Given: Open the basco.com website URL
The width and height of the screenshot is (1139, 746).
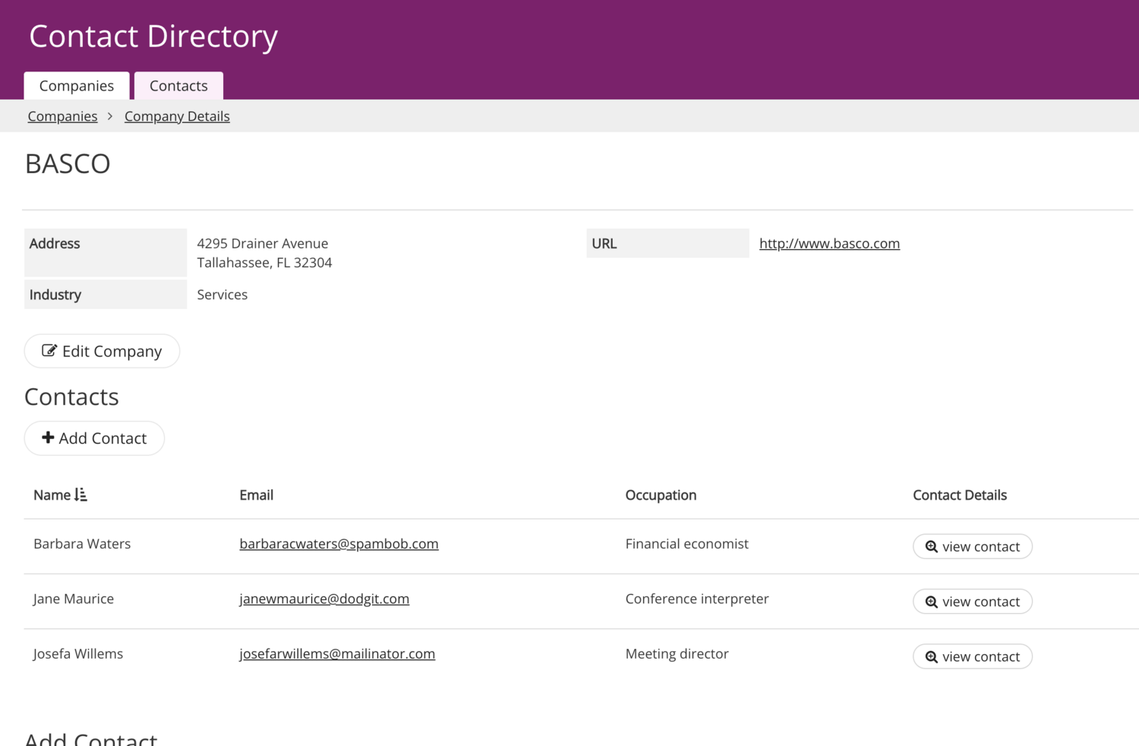Looking at the screenshot, I should (829, 243).
